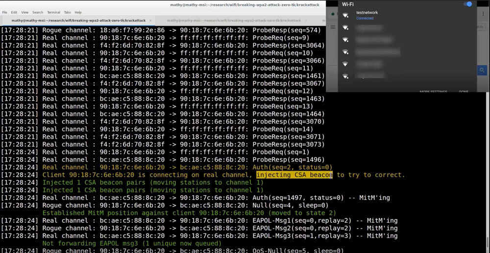Open the Tabs menu
The height and width of the screenshot is (253, 490).
click(x=68, y=12)
